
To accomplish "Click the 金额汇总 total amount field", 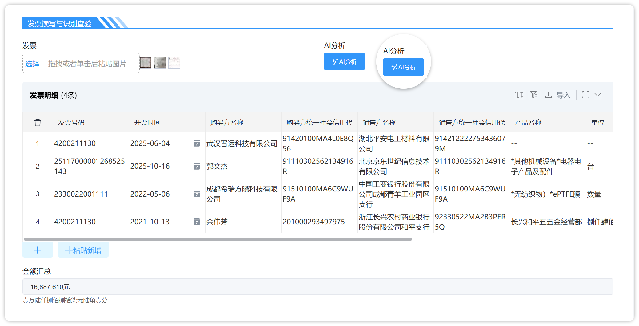I will tap(318, 287).
